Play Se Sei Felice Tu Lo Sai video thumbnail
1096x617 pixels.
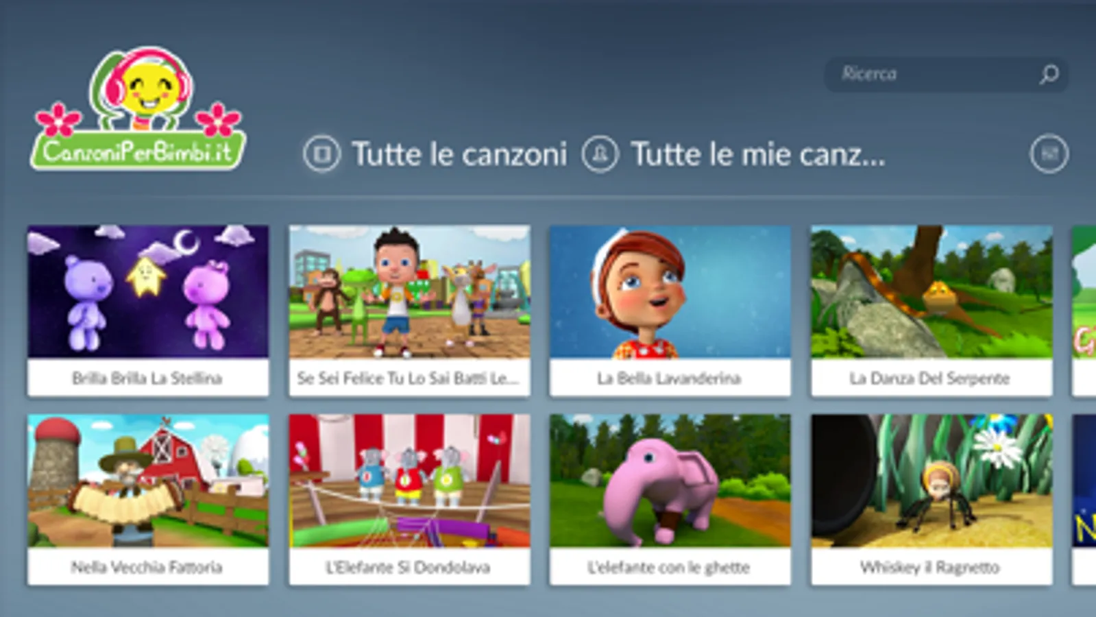(409, 291)
